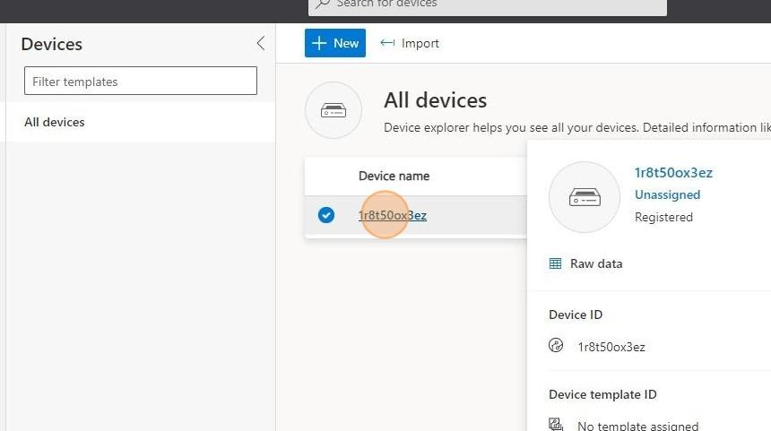Uncheck the 1r8t50ox3ez row checkbox
Screen dimensions: 771x431
coord(326,215)
